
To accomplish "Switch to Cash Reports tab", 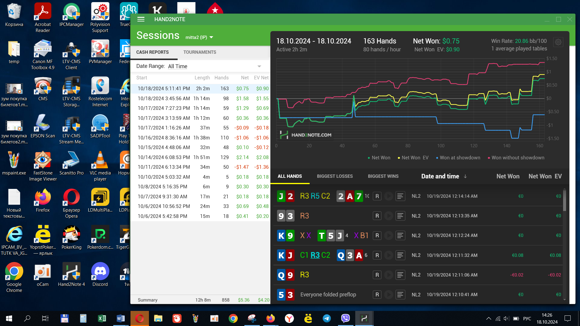I will (153, 52).
